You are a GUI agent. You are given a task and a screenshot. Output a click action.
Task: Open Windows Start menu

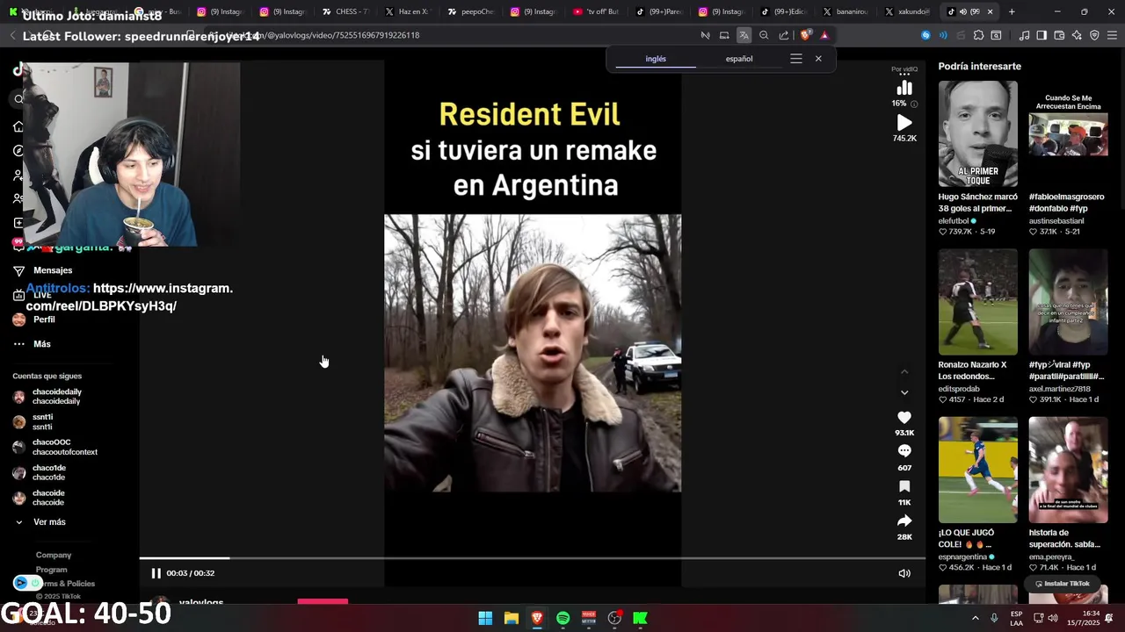tap(485, 618)
